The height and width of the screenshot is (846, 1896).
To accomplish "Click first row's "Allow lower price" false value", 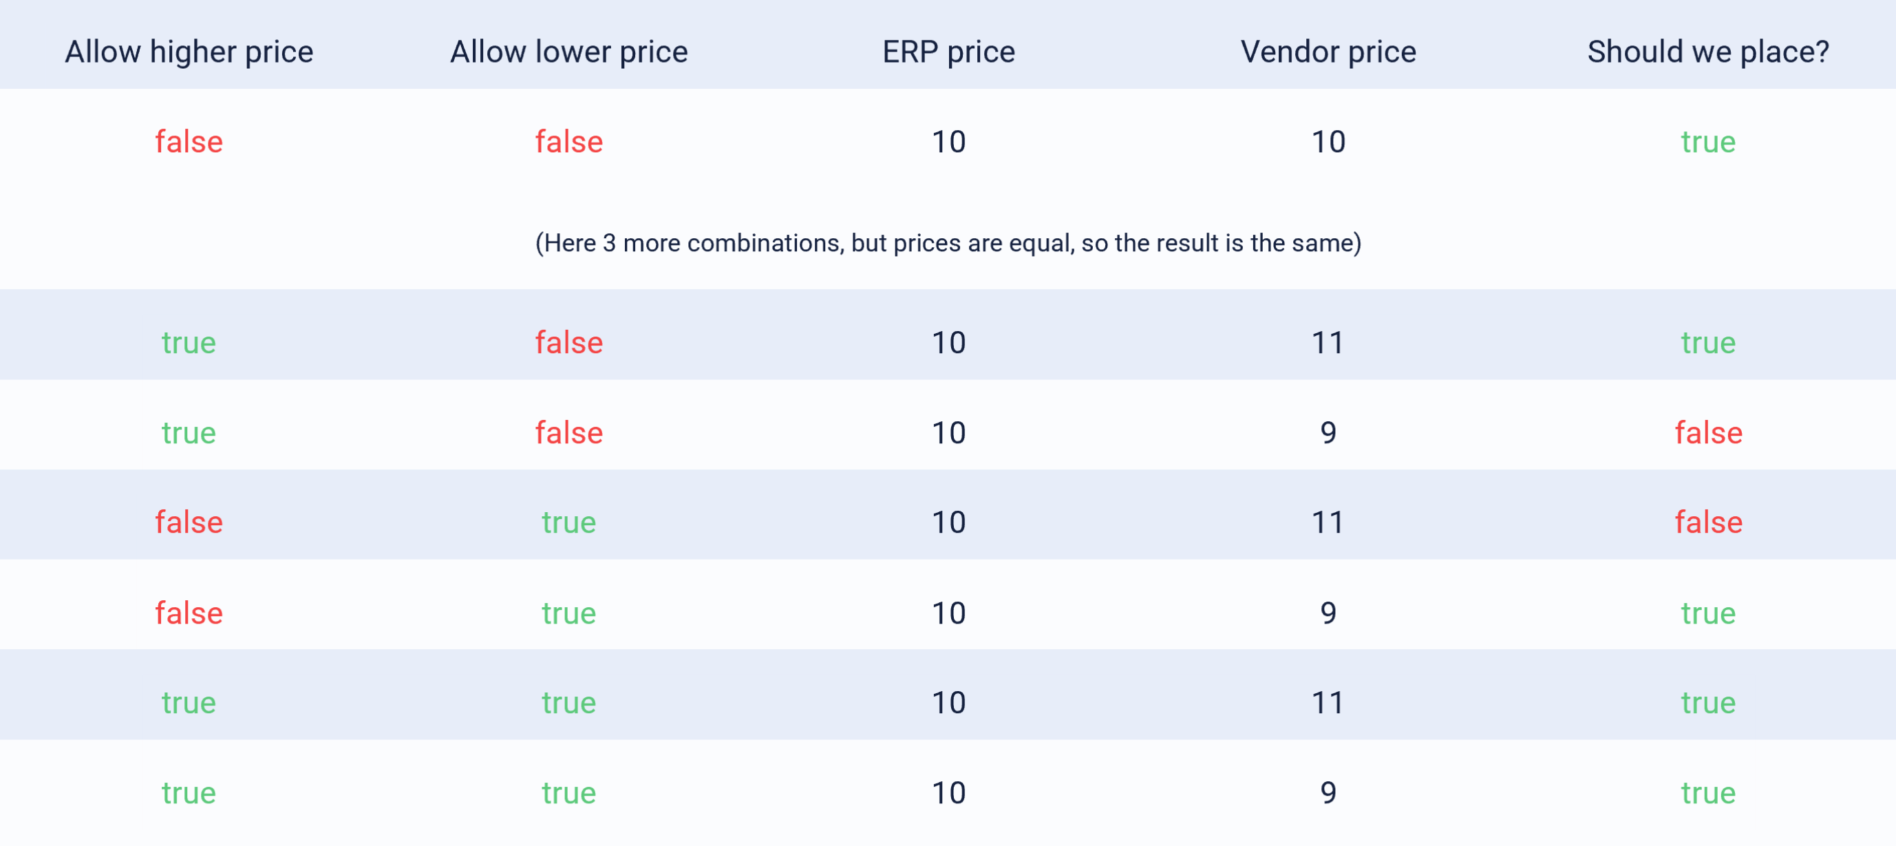I will click(x=568, y=141).
